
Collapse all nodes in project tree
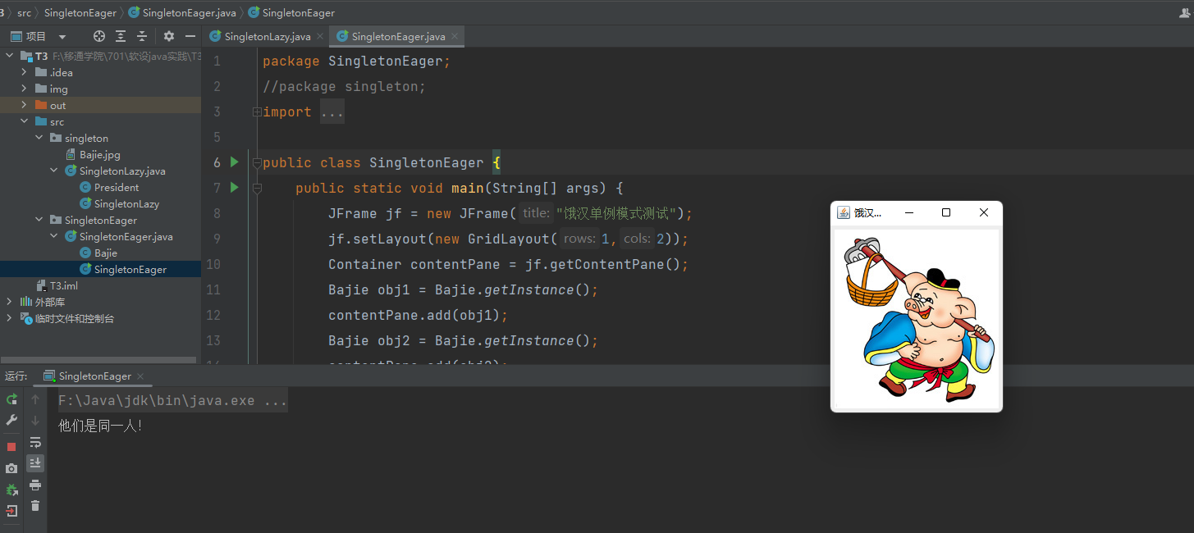[x=142, y=36]
